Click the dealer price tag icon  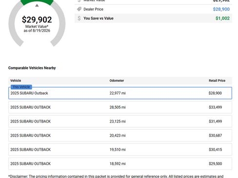79,9
